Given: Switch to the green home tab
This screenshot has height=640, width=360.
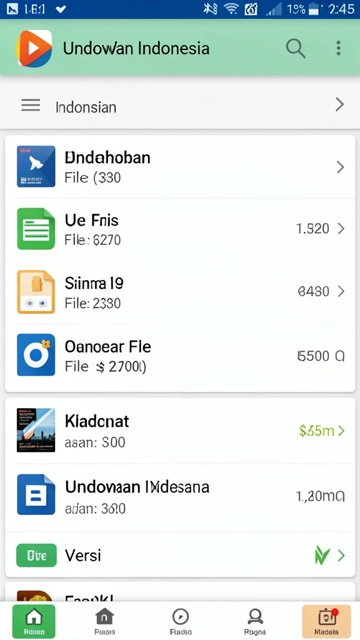Looking at the screenshot, I should [34, 622].
